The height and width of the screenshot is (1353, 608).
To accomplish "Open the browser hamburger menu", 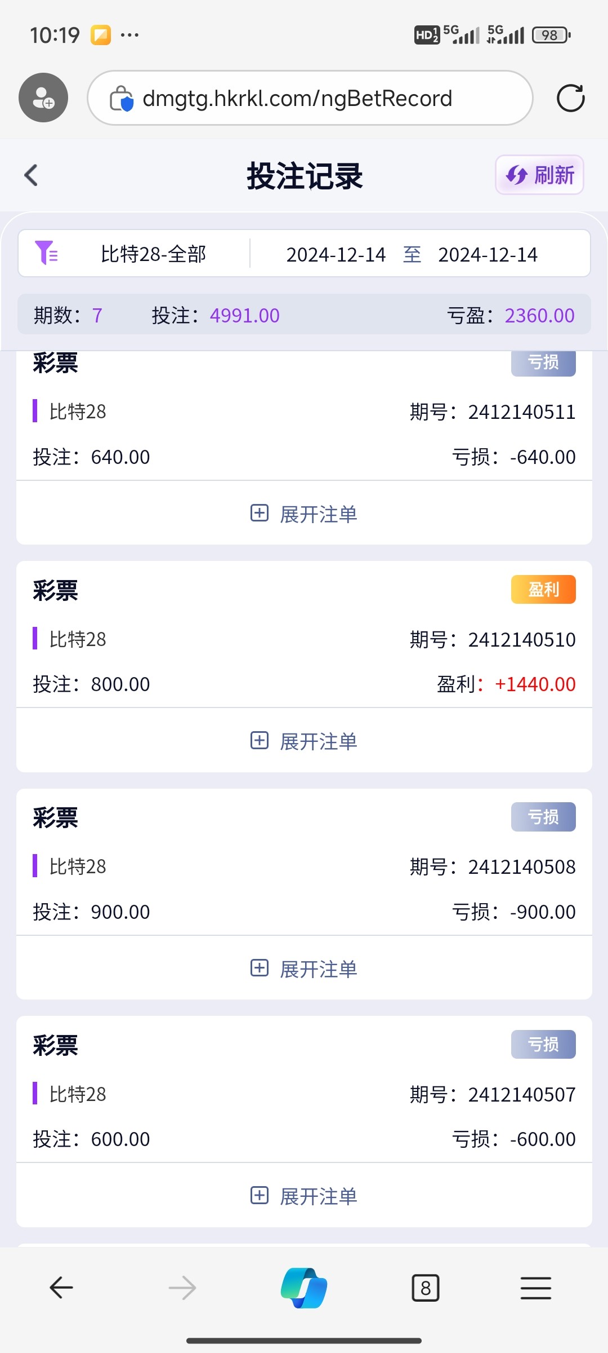I will pyautogui.click(x=536, y=1288).
